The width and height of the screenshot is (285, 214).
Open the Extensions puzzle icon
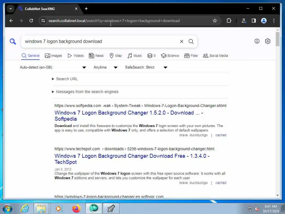tap(229, 21)
